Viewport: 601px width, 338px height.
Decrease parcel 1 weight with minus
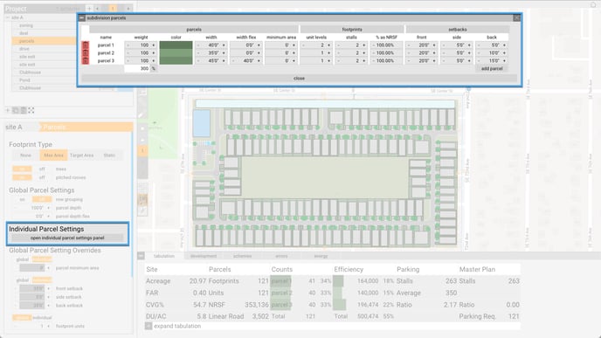pos(128,45)
